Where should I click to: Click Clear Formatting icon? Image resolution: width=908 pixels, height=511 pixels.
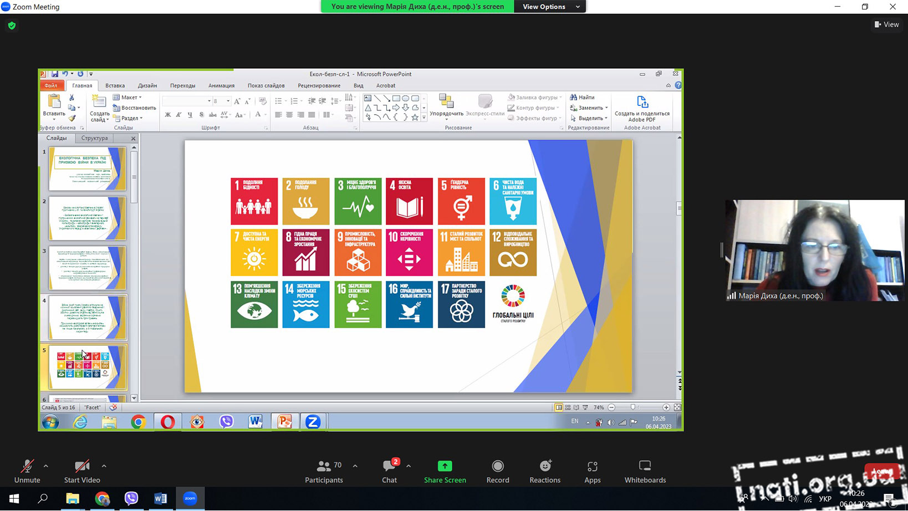pos(263,101)
